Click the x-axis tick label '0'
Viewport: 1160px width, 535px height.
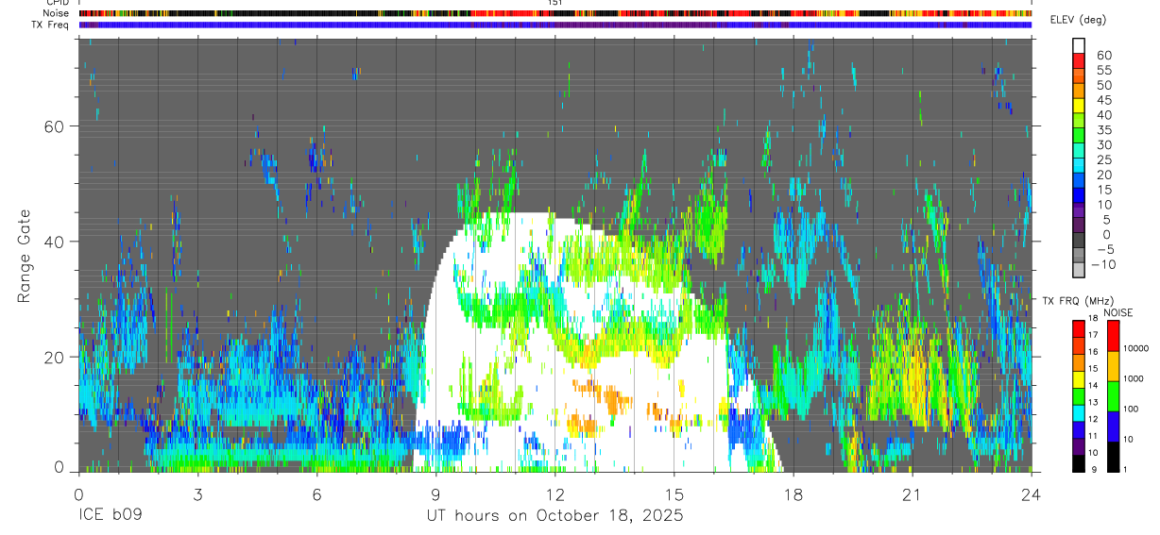[78, 493]
